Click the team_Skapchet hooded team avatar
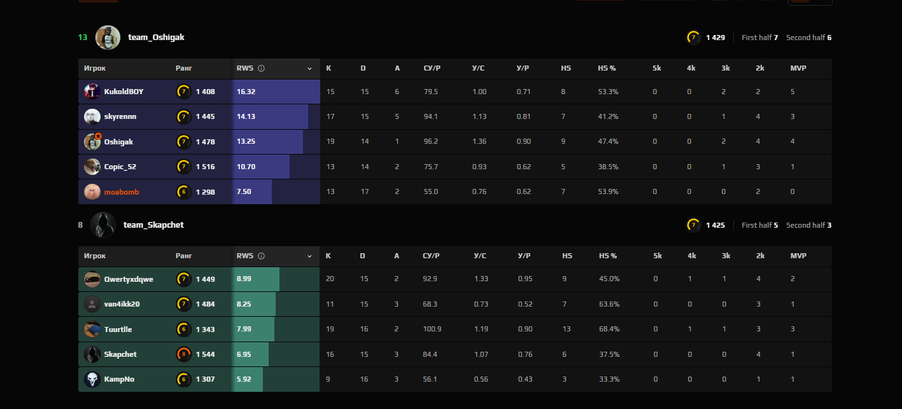 (x=102, y=225)
